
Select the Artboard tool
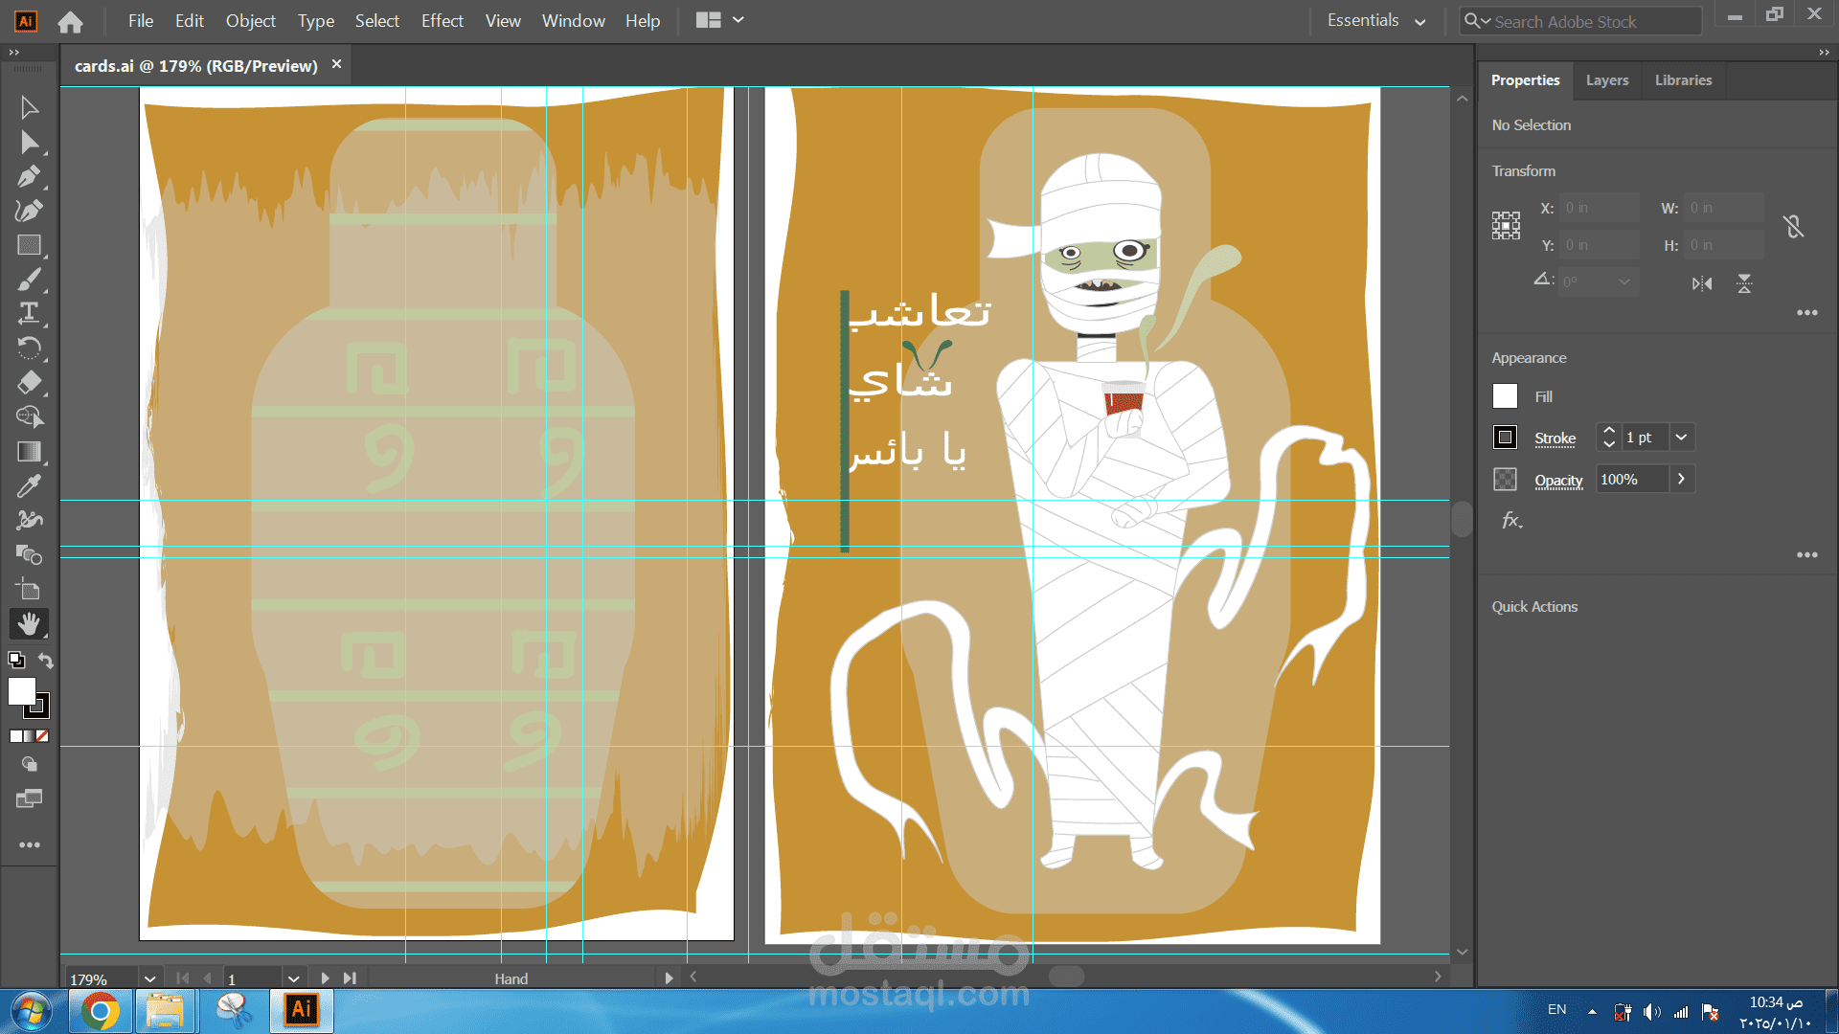point(29,589)
